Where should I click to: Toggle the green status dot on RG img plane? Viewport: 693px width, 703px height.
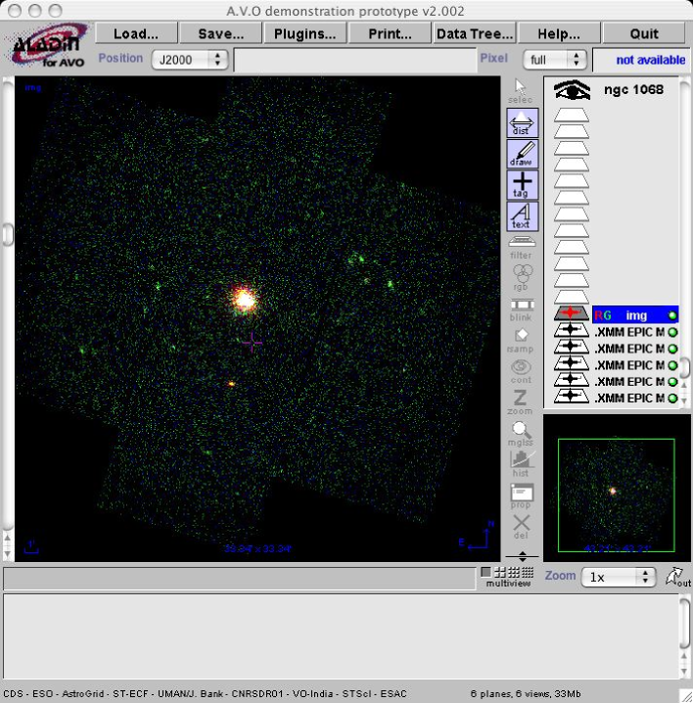672,315
